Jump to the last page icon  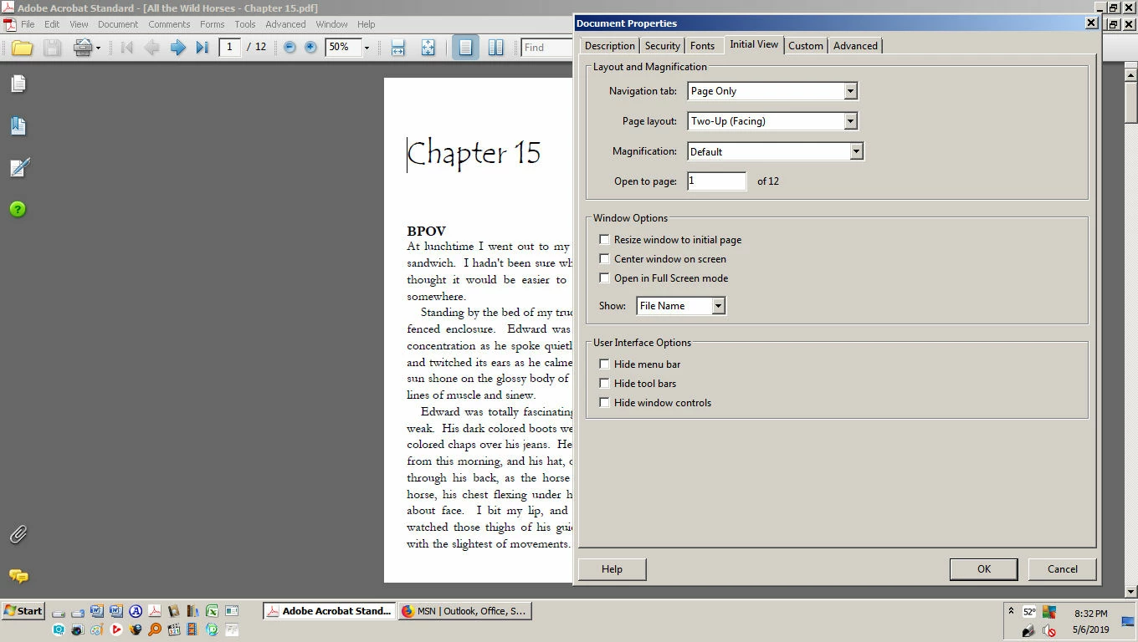point(202,48)
